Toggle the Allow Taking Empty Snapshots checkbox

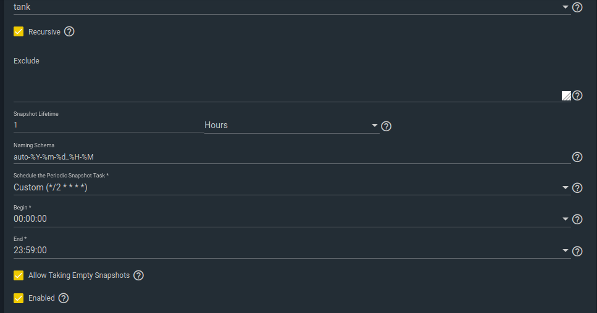tap(19, 275)
